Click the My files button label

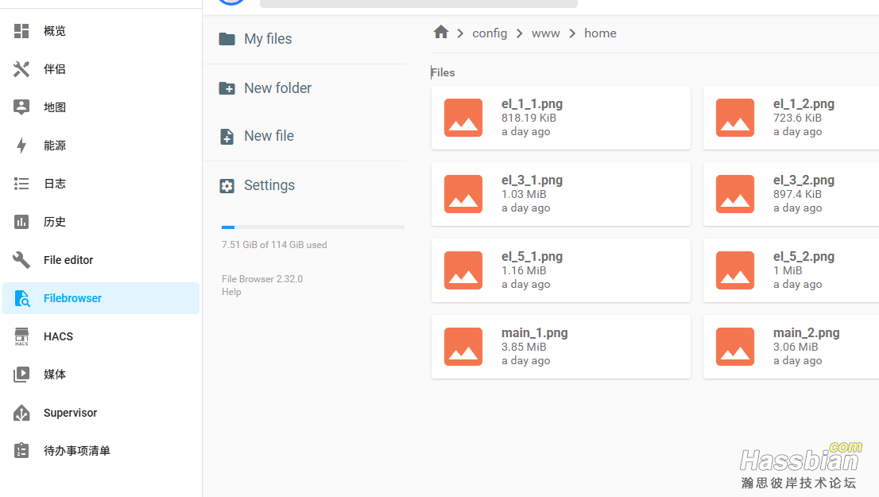pyautogui.click(x=268, y=39)
